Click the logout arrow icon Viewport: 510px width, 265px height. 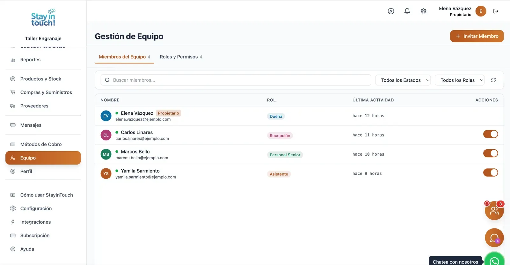tap(496, 11)
